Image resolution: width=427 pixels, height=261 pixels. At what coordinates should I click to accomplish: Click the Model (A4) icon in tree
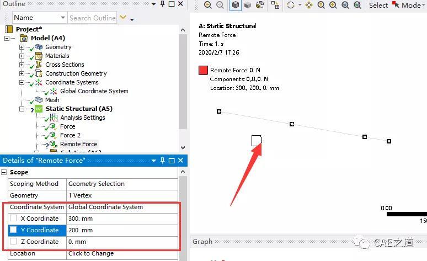(24, 38)
